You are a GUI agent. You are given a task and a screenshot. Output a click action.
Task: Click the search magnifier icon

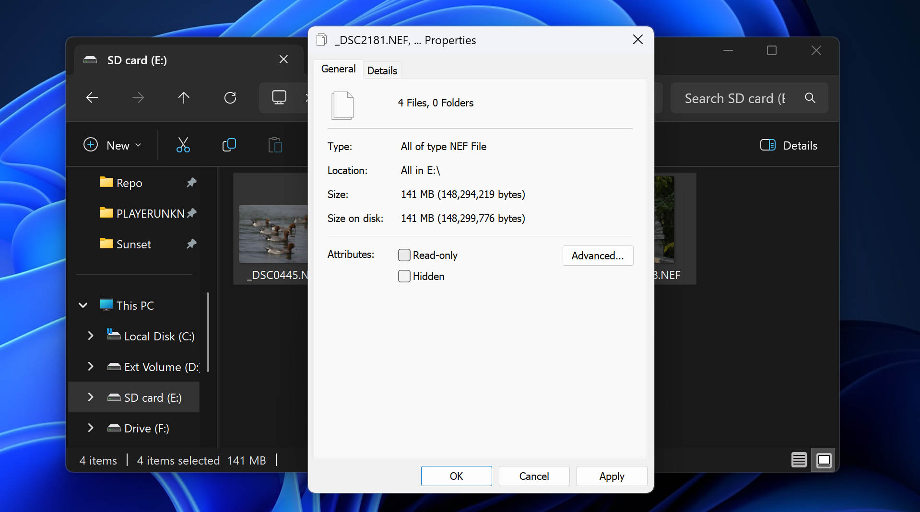(x=810, y=98)
